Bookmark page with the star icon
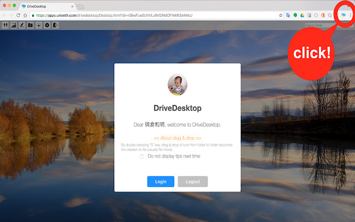 pyautogui.click(x=281, y=16)
